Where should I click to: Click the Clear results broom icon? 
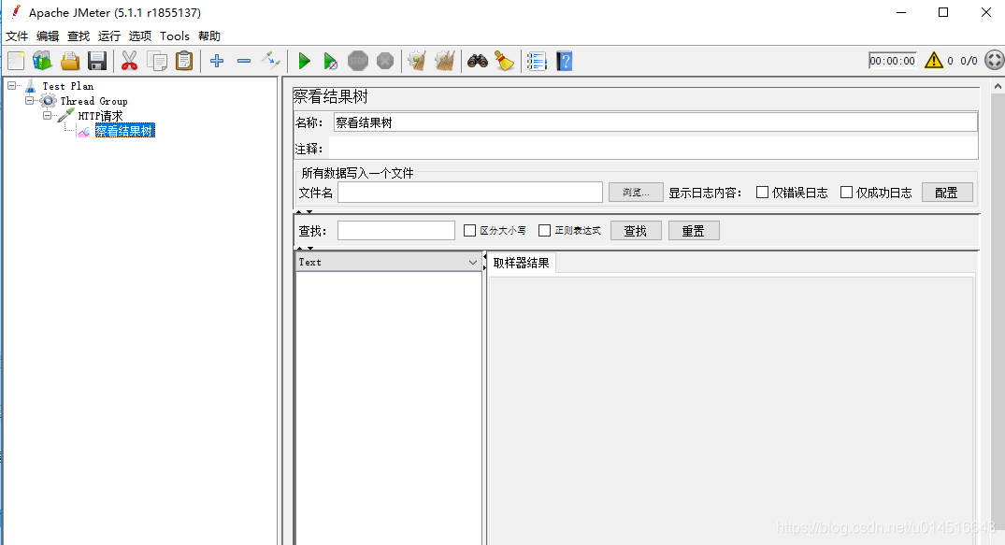coord(417,61)
